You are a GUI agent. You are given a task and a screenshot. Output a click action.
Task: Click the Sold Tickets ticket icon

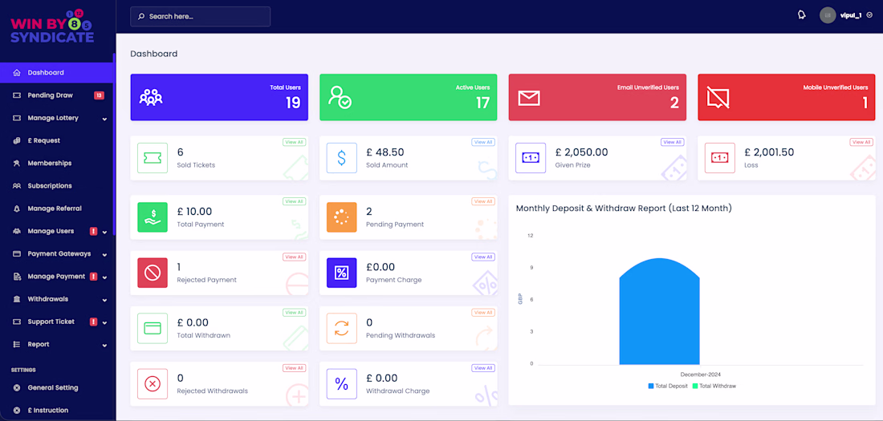click(x=152, y=158)
